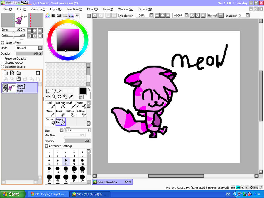Image resolution: width=264 pixels, height=198 pixels.
Task: Select the Selection Source radio button
Action: (3, 67)
